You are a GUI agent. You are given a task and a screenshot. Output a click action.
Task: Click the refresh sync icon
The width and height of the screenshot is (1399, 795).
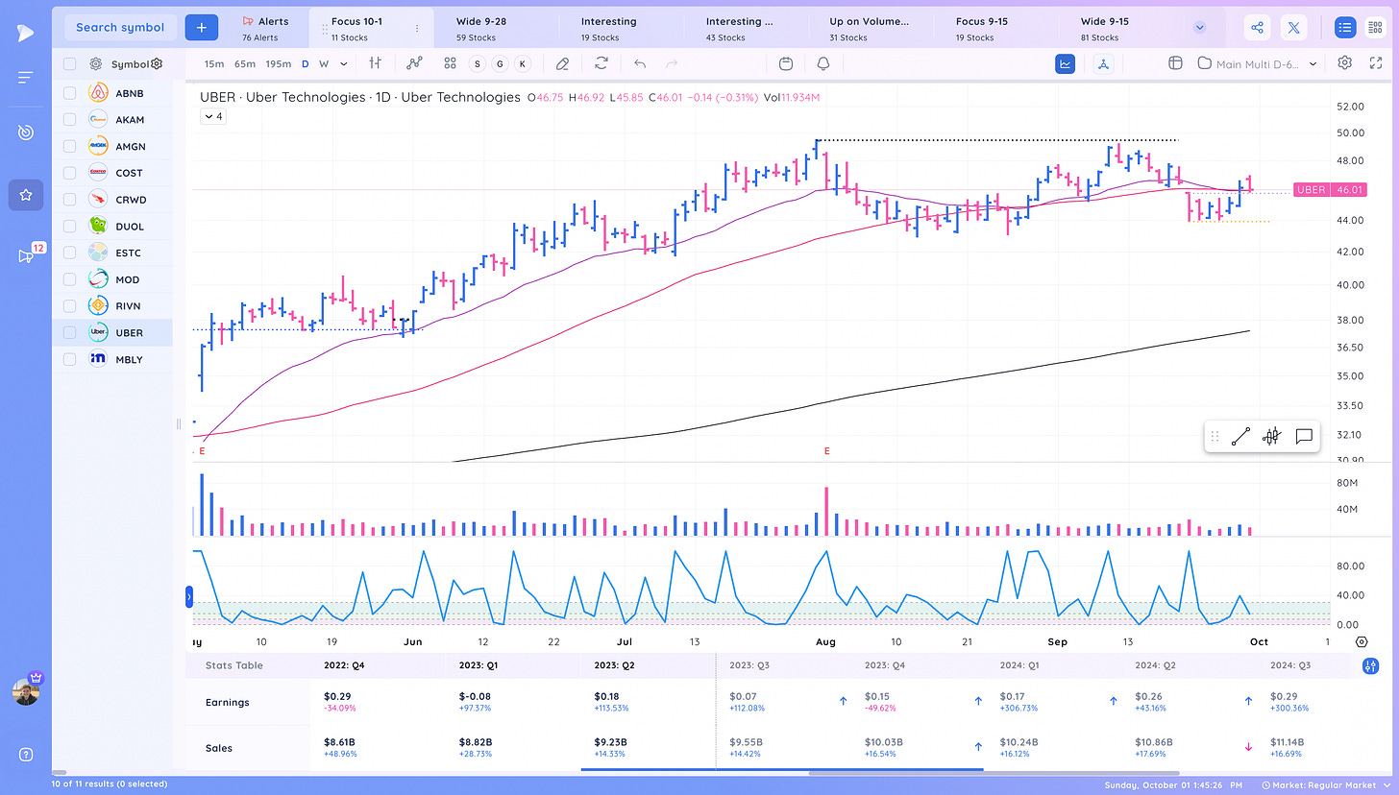pyautogui.click(x=601, y=63)
